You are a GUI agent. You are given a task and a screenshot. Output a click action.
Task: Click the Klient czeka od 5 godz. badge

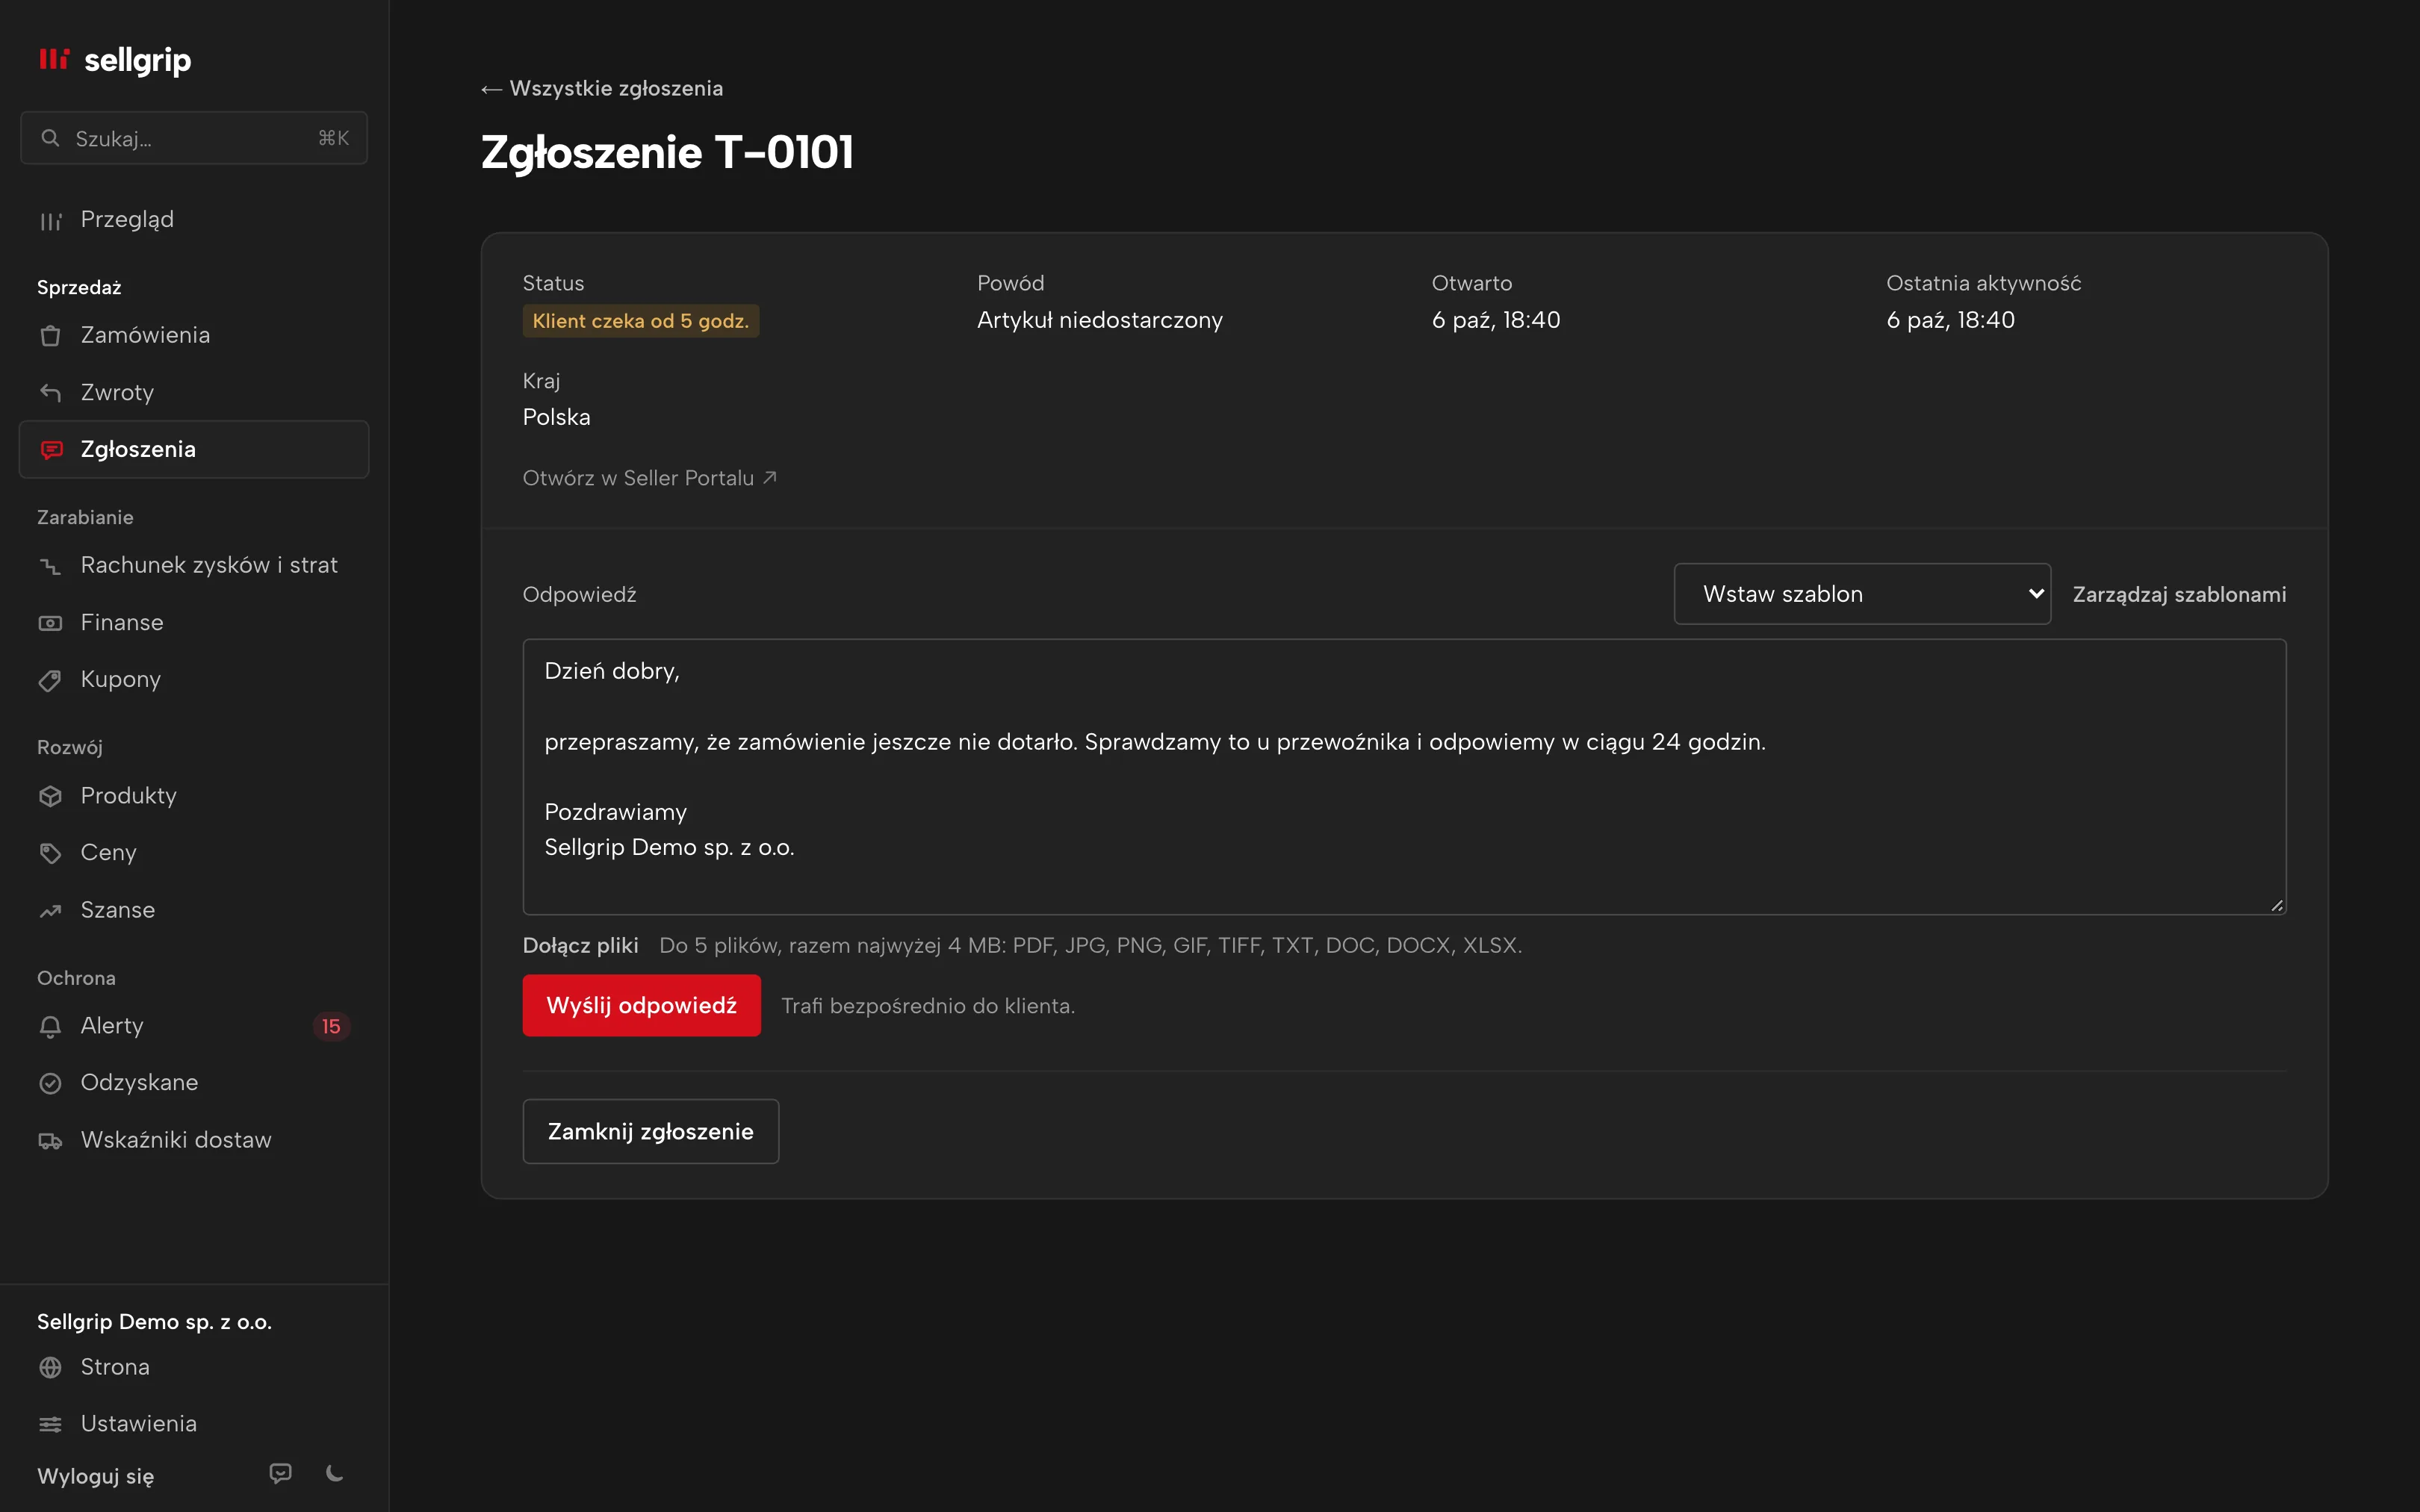click(641, 321)
